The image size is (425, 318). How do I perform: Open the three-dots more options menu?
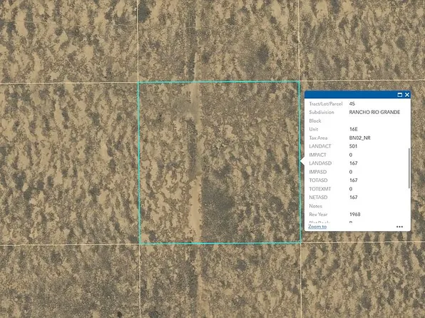[x=399, y=227]
